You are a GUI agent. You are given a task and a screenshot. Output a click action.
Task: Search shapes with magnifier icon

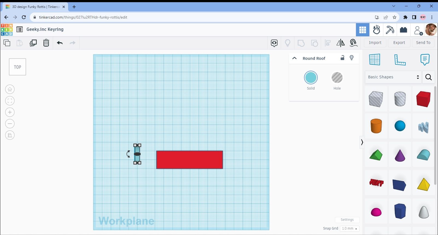click(x=429, y=77)
